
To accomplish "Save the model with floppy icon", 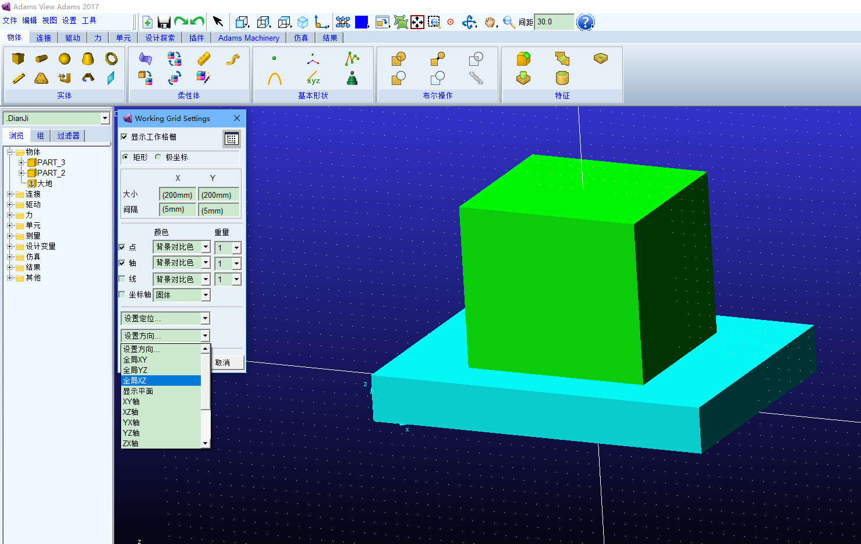I will point(164,22).
